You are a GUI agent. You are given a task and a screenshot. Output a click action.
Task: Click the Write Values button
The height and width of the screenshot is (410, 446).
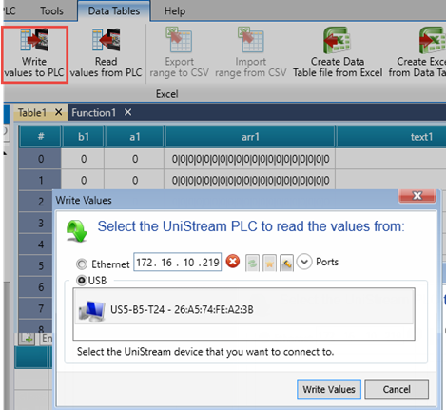click(x=329, y=389)
